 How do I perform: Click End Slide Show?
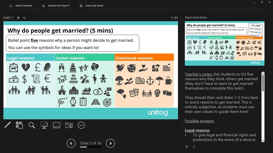coord(91,6)
